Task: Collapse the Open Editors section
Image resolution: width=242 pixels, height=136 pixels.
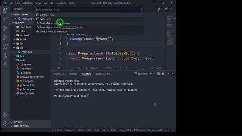Action: [20, 14]
